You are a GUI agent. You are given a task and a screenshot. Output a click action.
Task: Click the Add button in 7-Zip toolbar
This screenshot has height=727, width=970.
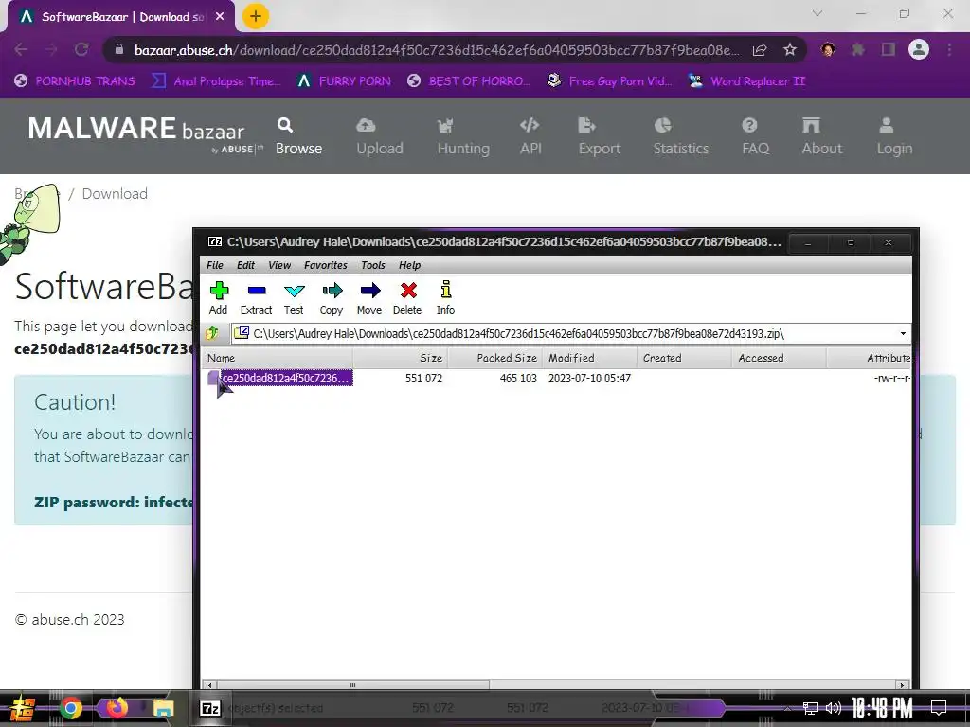pyautogui.click(x=219, y=298)
